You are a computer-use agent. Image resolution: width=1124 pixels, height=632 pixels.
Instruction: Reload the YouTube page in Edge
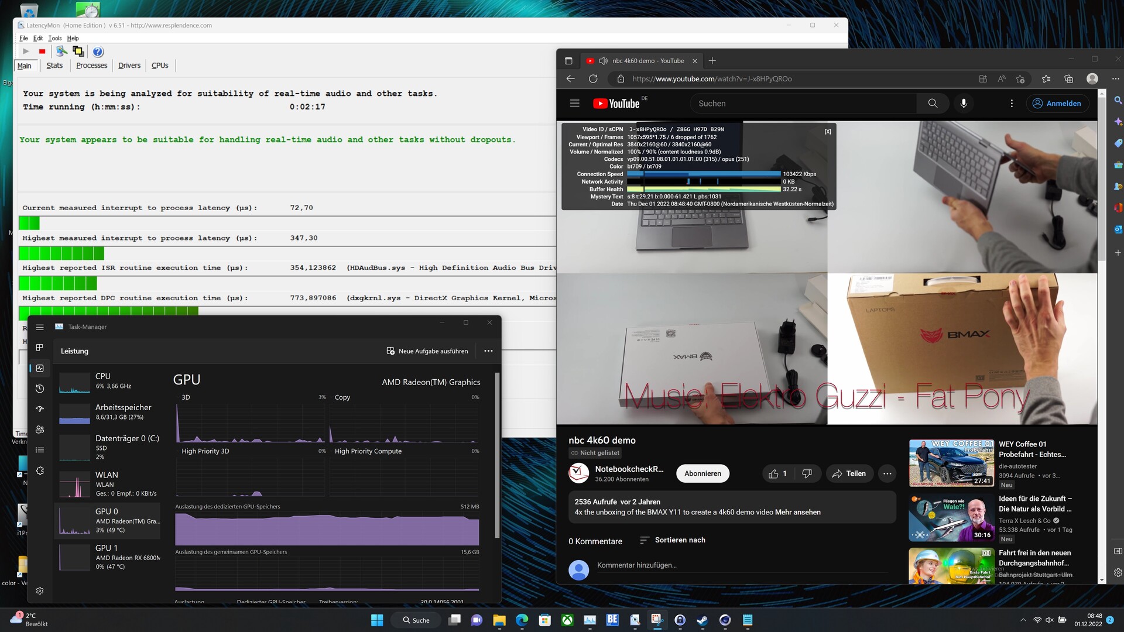coord(593,79)
